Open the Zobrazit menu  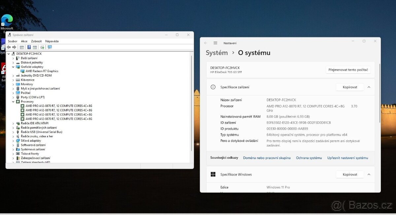point(36,41)
